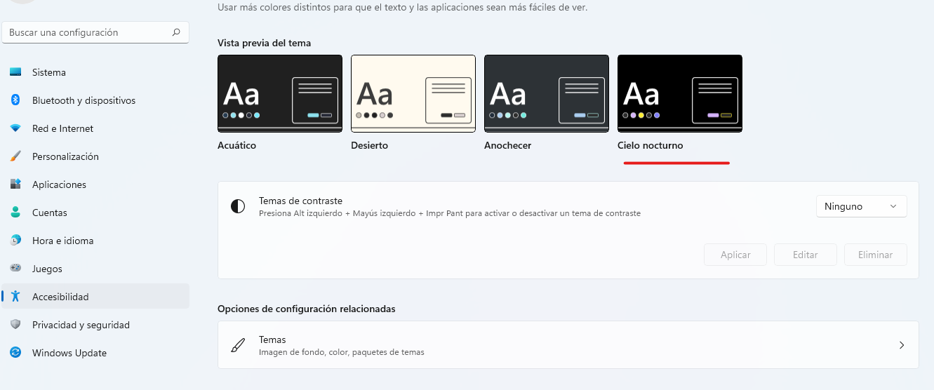Open Temas related settings chevron
934x390 pixels.
[x=902, y=345]
